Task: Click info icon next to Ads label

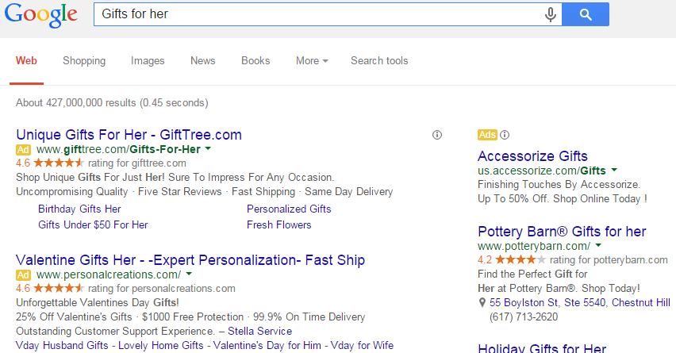Action: (x=505, y=135)
